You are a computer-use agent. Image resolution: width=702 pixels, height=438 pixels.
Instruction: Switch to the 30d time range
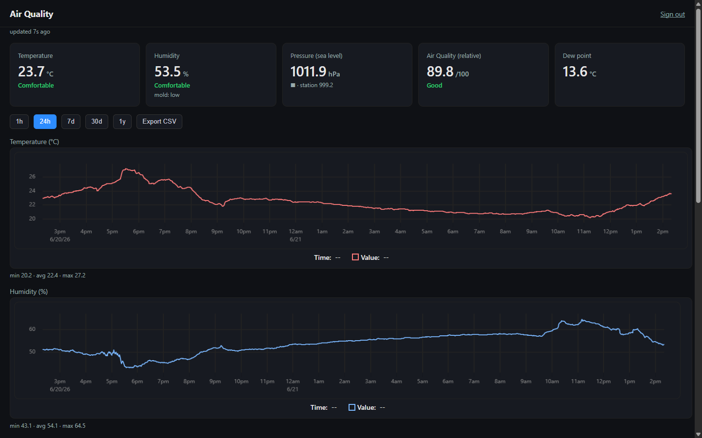pos(97,122)
